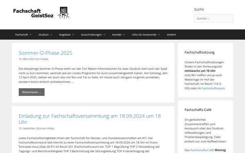This screenshot has width=245, height=153.
Task: Click the bold text mittwochs um 18 Uhr
Action: (200, 71)
